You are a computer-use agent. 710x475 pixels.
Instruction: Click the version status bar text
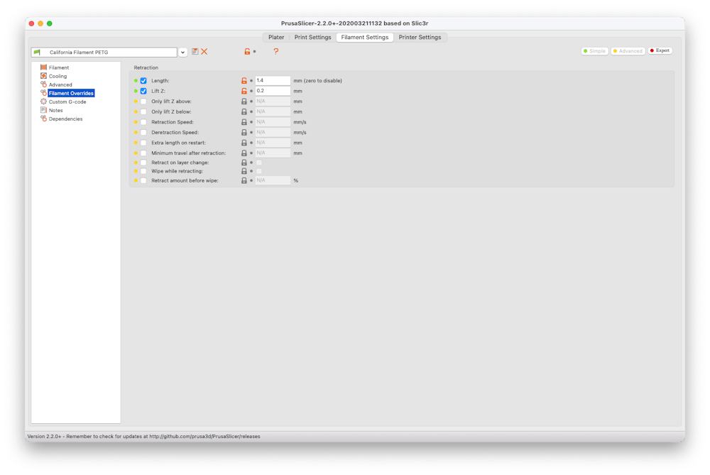pos(143,437)
